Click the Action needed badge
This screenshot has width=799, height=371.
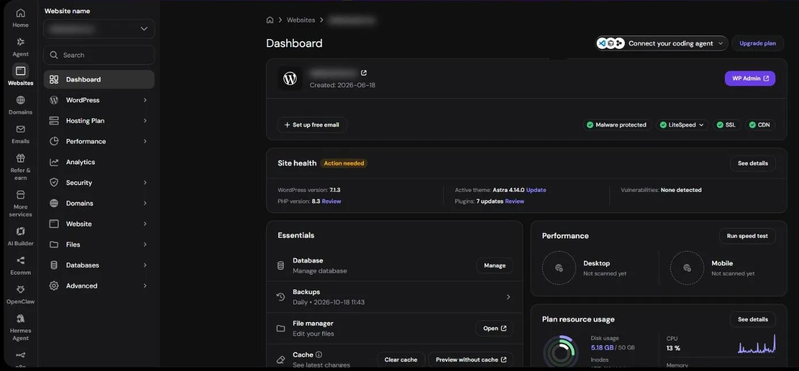pos(344,163)
